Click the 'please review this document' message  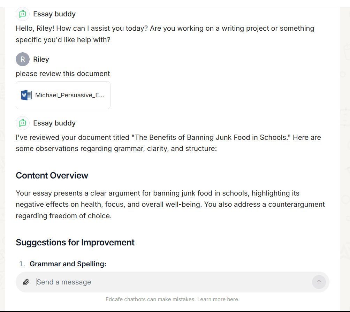63,74
